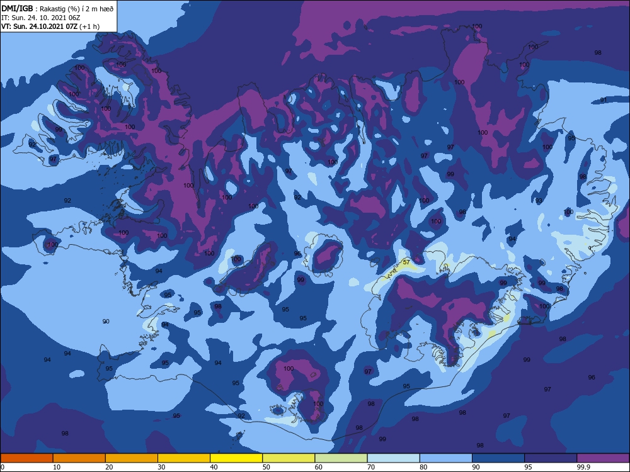
Task: Click the 70–80 pale blue legend swatch
Action: point(394,458)
